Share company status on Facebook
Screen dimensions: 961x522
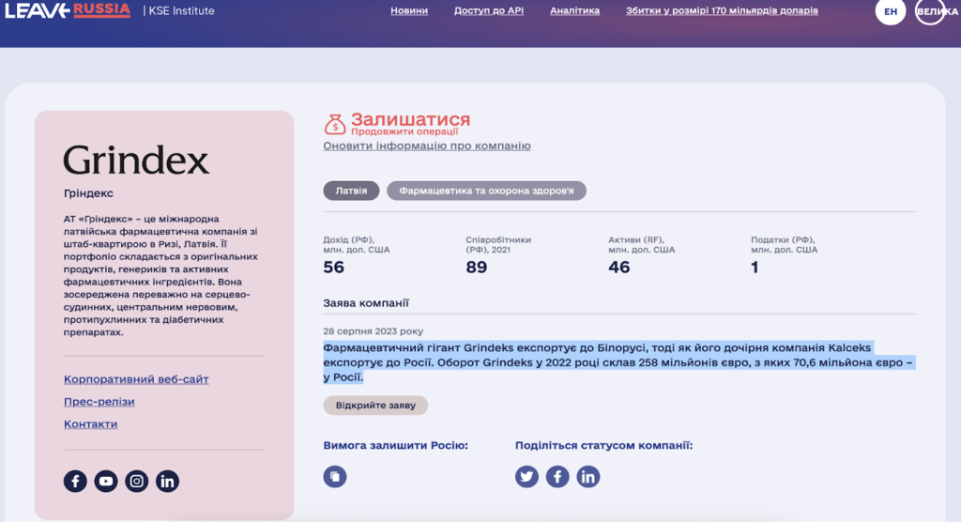coord(557,477)
